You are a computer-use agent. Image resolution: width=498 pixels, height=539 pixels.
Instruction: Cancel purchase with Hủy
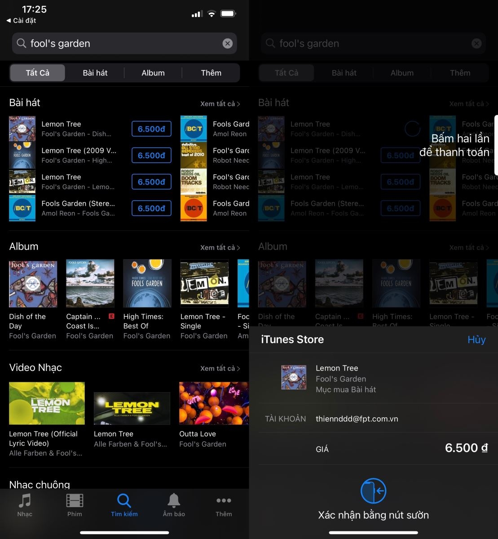[476, 339]
